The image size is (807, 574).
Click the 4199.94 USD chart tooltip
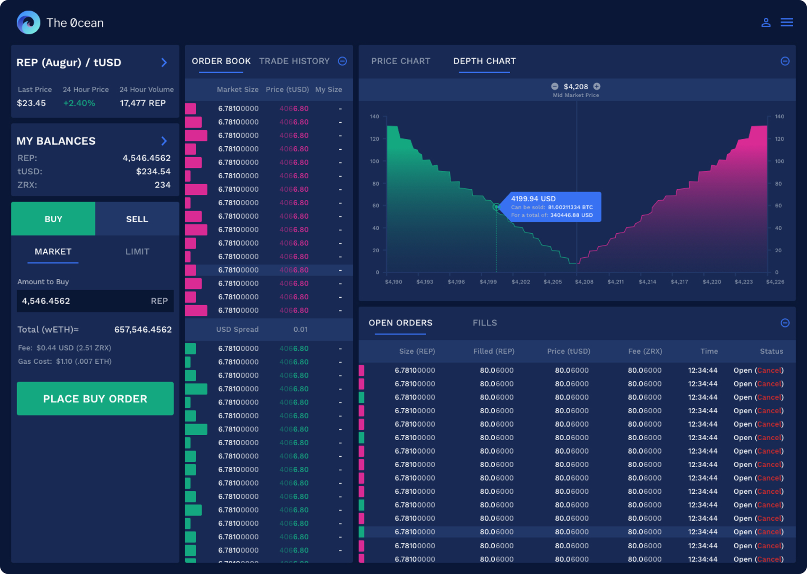552,206
